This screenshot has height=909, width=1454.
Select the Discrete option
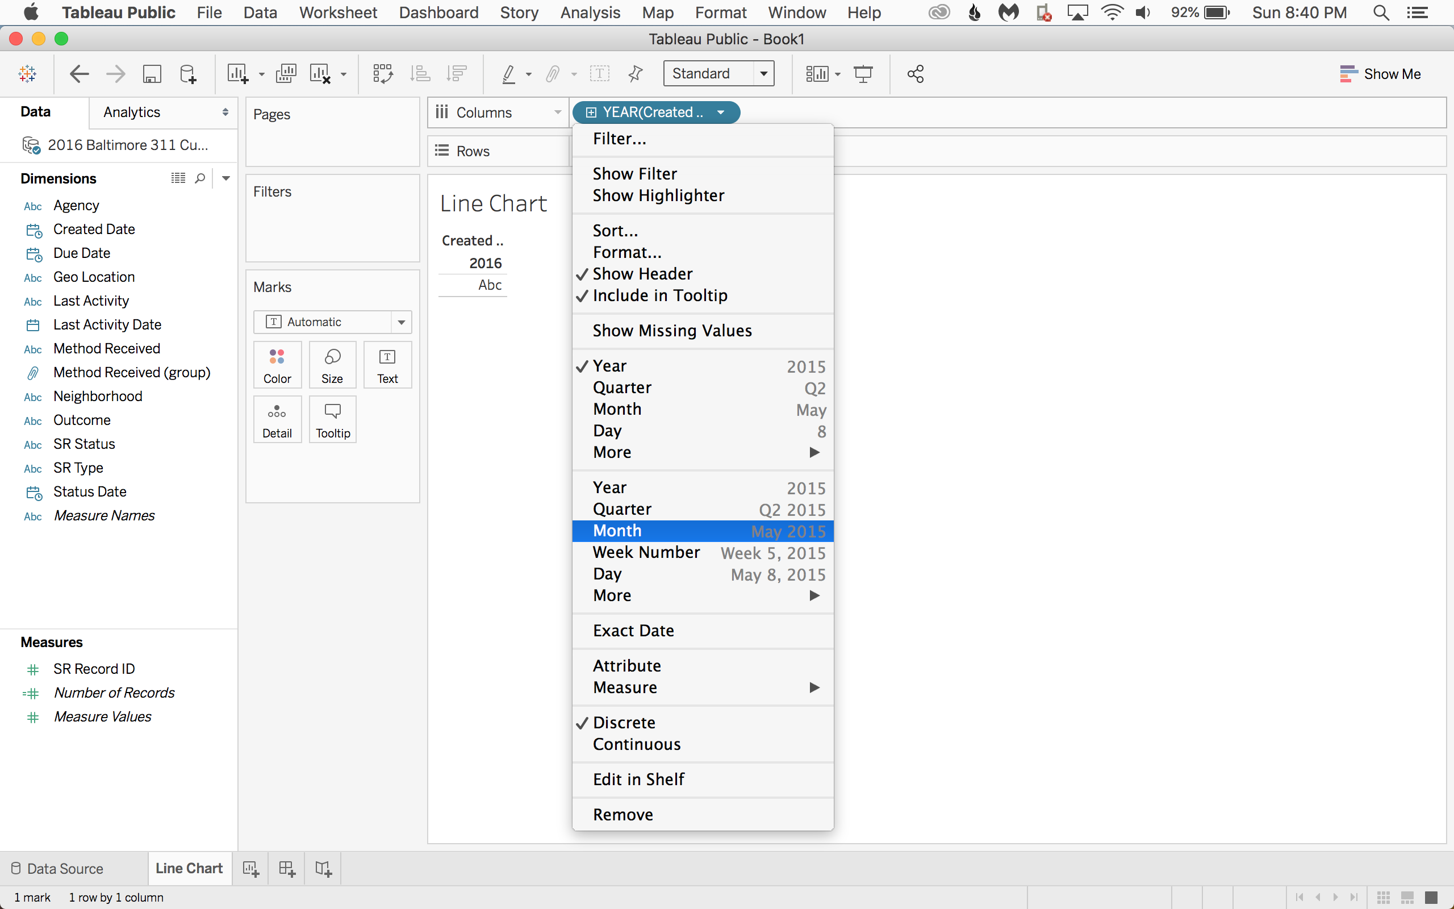point(703,723)
